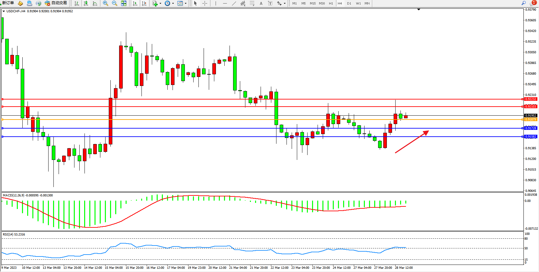Expand the add indicators dropdown arrow
Image resolution: width=539 pixels, height=272 pixels.
pos(160,4)
